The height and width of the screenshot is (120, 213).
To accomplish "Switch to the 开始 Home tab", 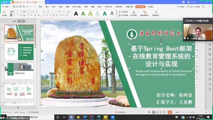I will pos(40,7).
